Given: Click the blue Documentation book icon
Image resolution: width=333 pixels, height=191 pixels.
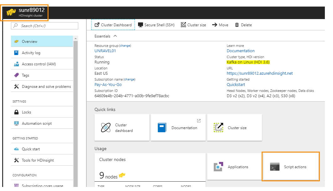Looking at the screenshot, I should tap(162, 128).
